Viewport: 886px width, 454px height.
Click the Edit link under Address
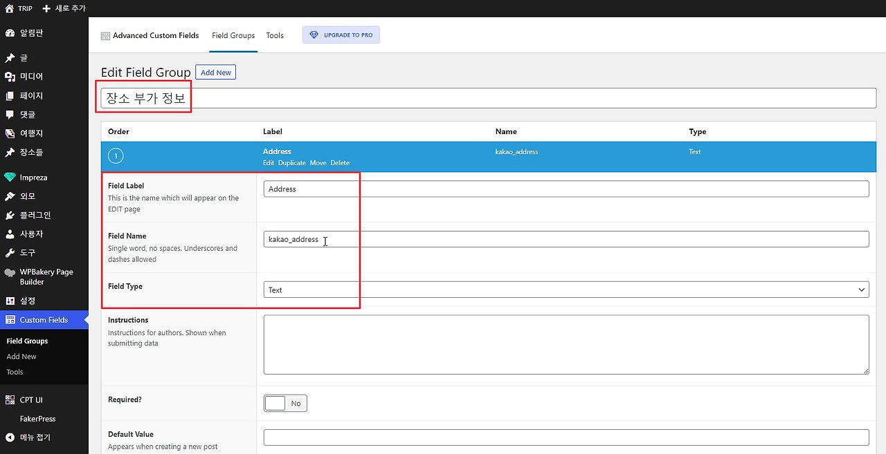pos(269,163)
